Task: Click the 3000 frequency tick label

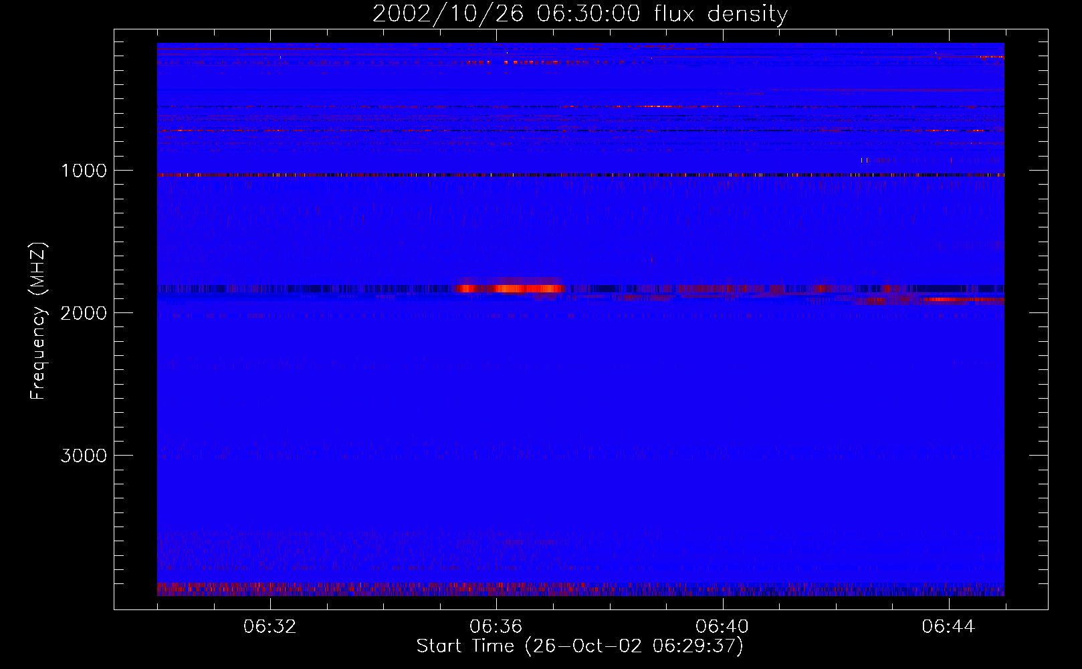Action: (84, 456)
